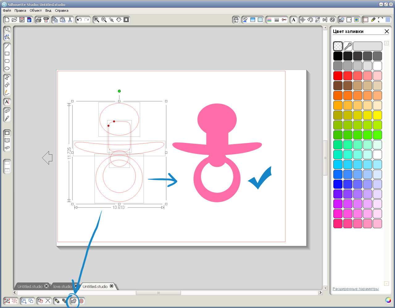Click the current fill color preview box
Viewport: 395px width, 308px height.
coord(368,46)
